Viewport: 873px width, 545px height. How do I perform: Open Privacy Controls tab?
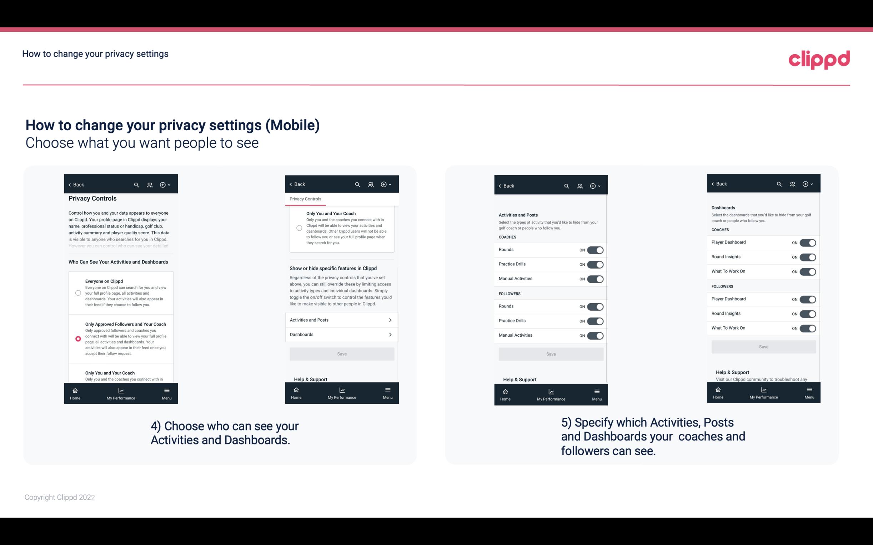305,198
